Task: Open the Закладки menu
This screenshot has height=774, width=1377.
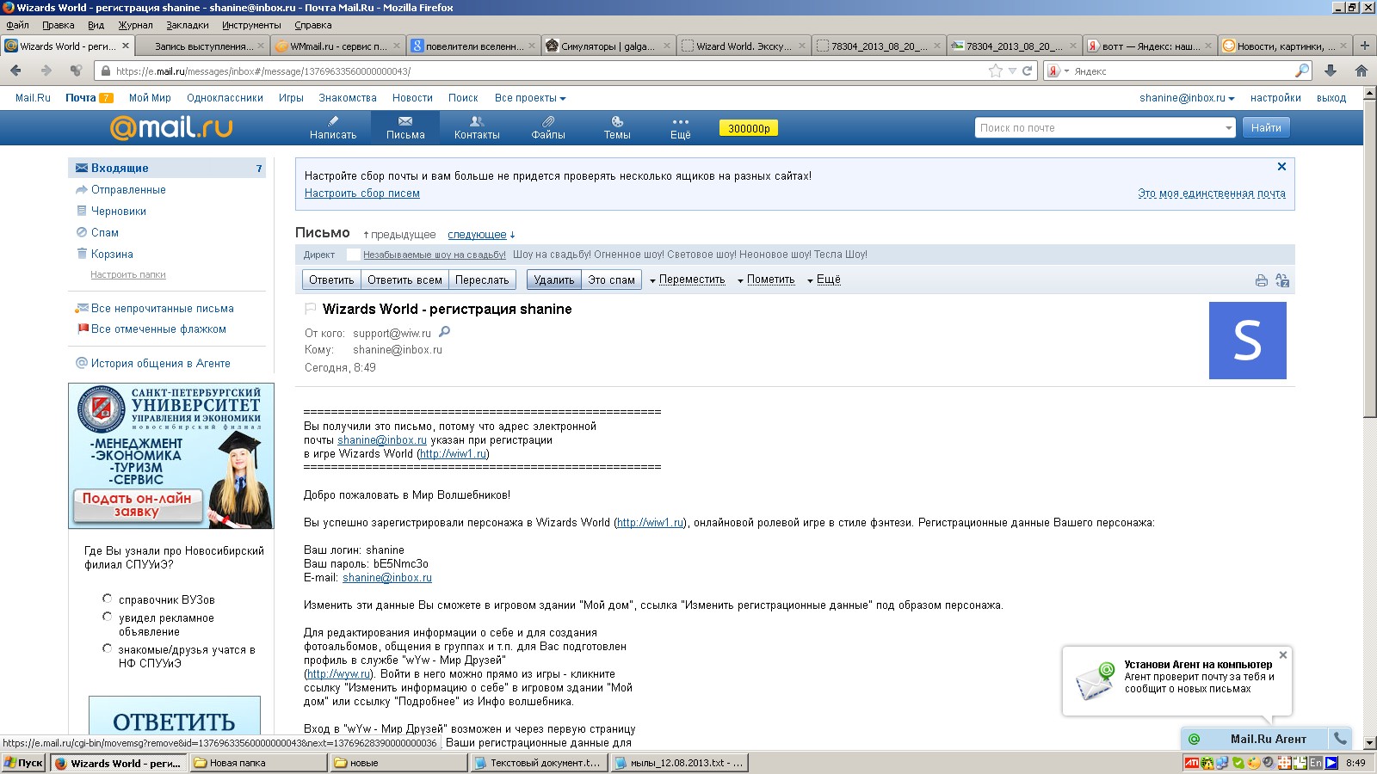Action: [x=188, y=25]
